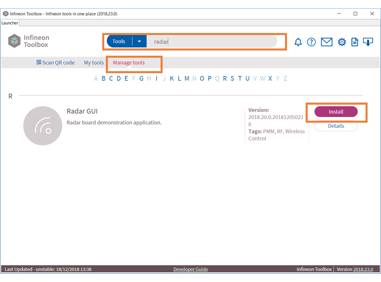Open the notifications bell icon

(x=298, y=42)
